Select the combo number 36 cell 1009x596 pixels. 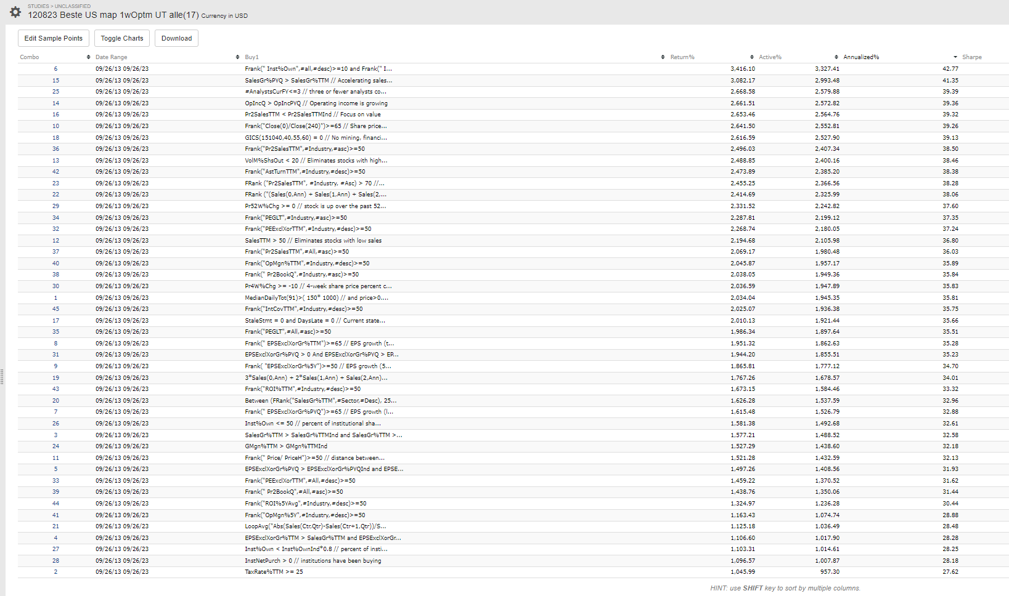click(x=55, y=149)
